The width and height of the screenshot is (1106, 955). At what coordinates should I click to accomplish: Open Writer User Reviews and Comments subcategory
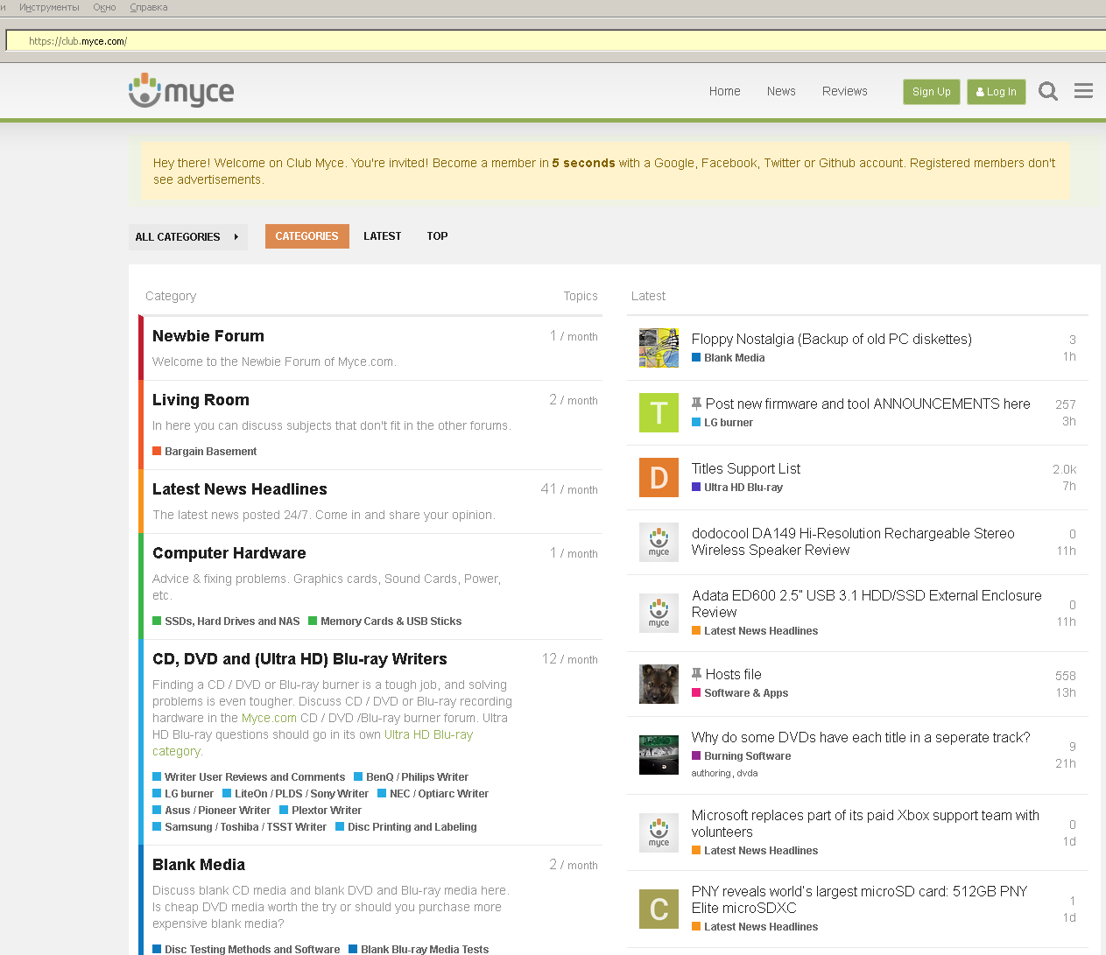click(249, 777)
